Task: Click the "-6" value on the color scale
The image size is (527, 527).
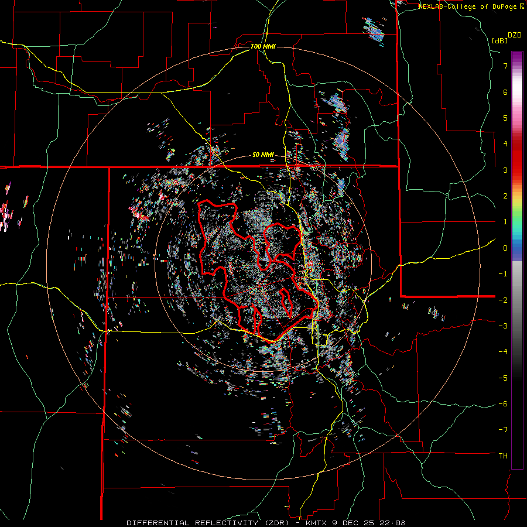Action: point(503,404)
